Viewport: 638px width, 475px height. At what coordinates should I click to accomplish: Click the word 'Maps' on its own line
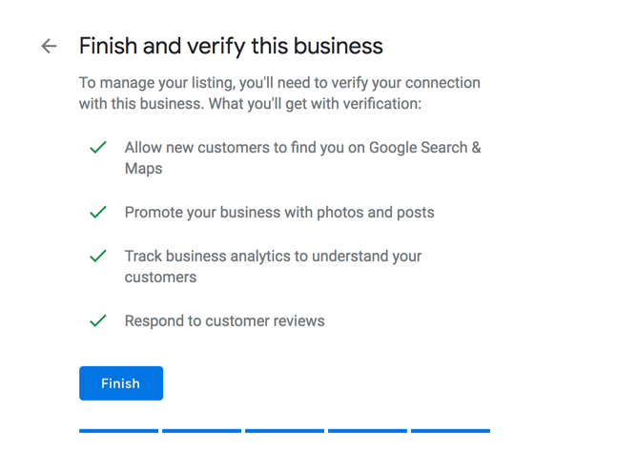pos(144,169)
